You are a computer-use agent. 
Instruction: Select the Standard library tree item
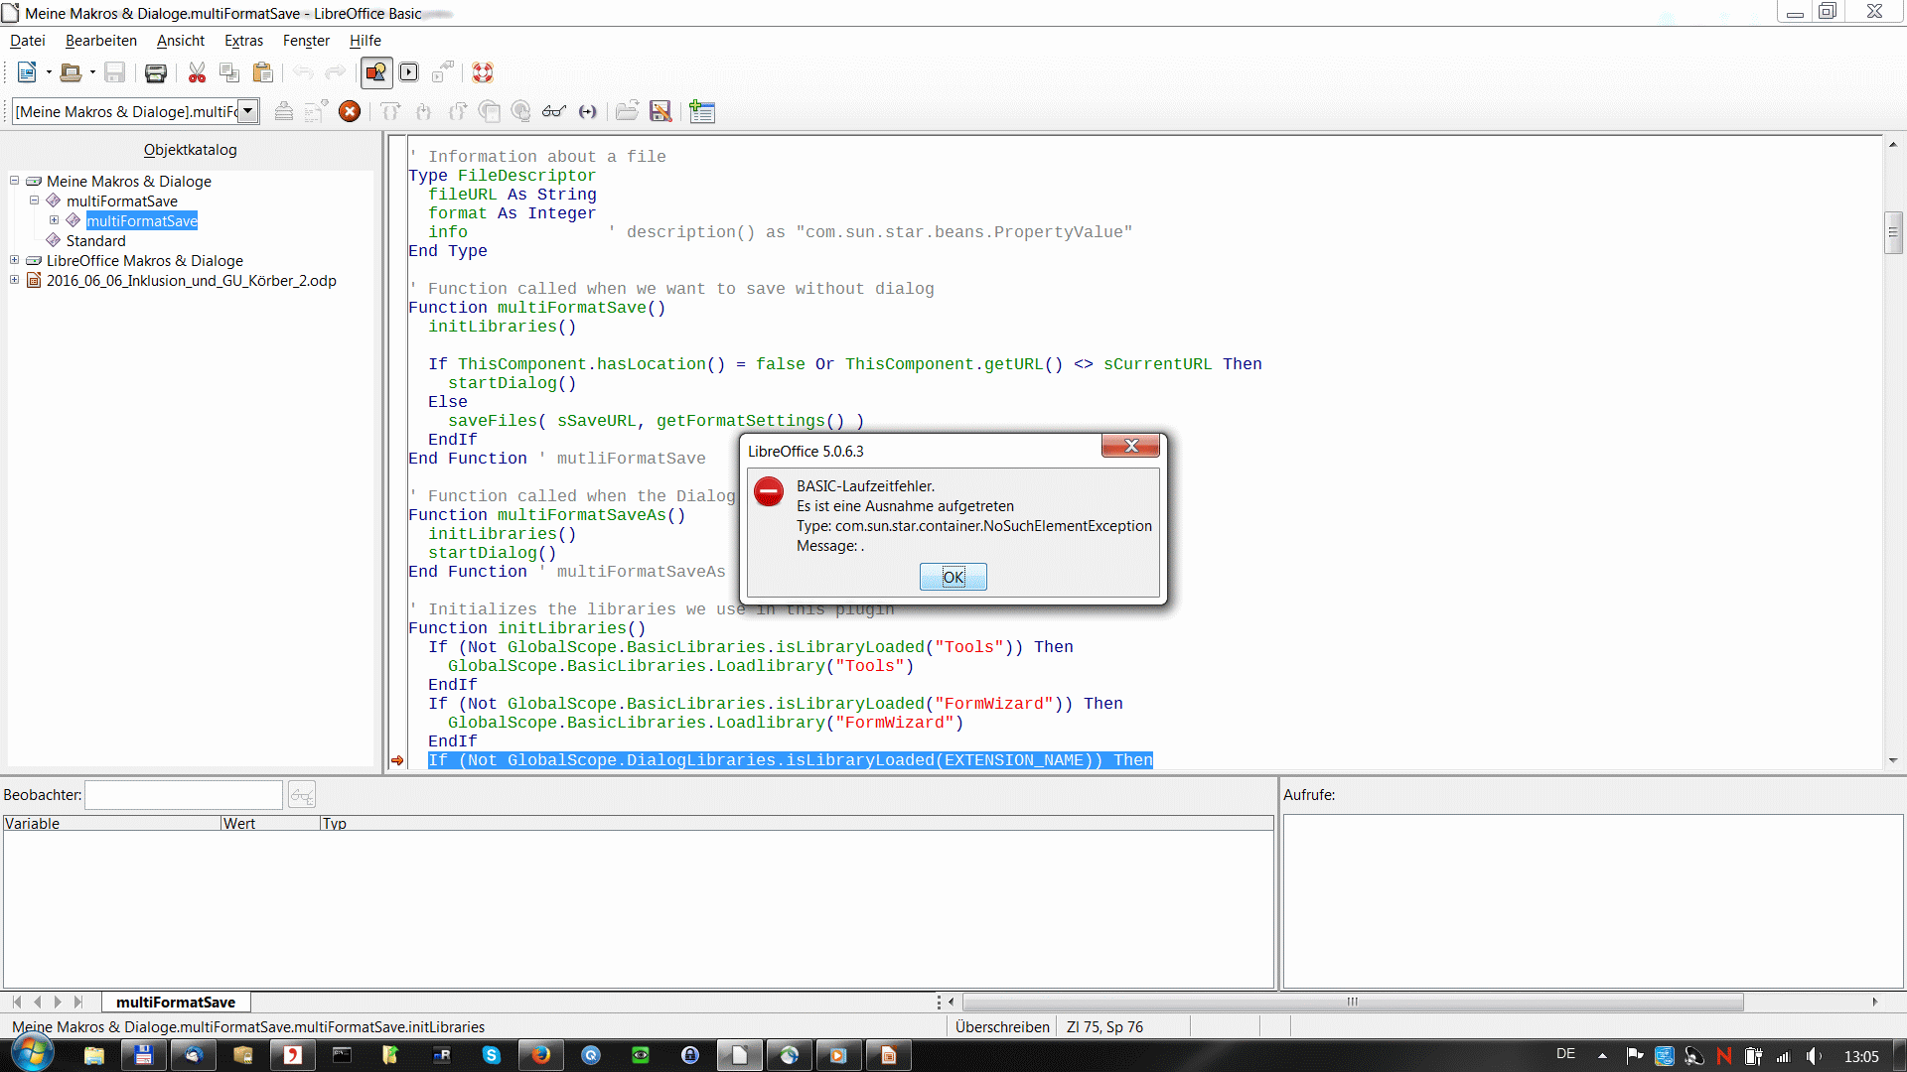pyautogui.click(x=96, y=240)
